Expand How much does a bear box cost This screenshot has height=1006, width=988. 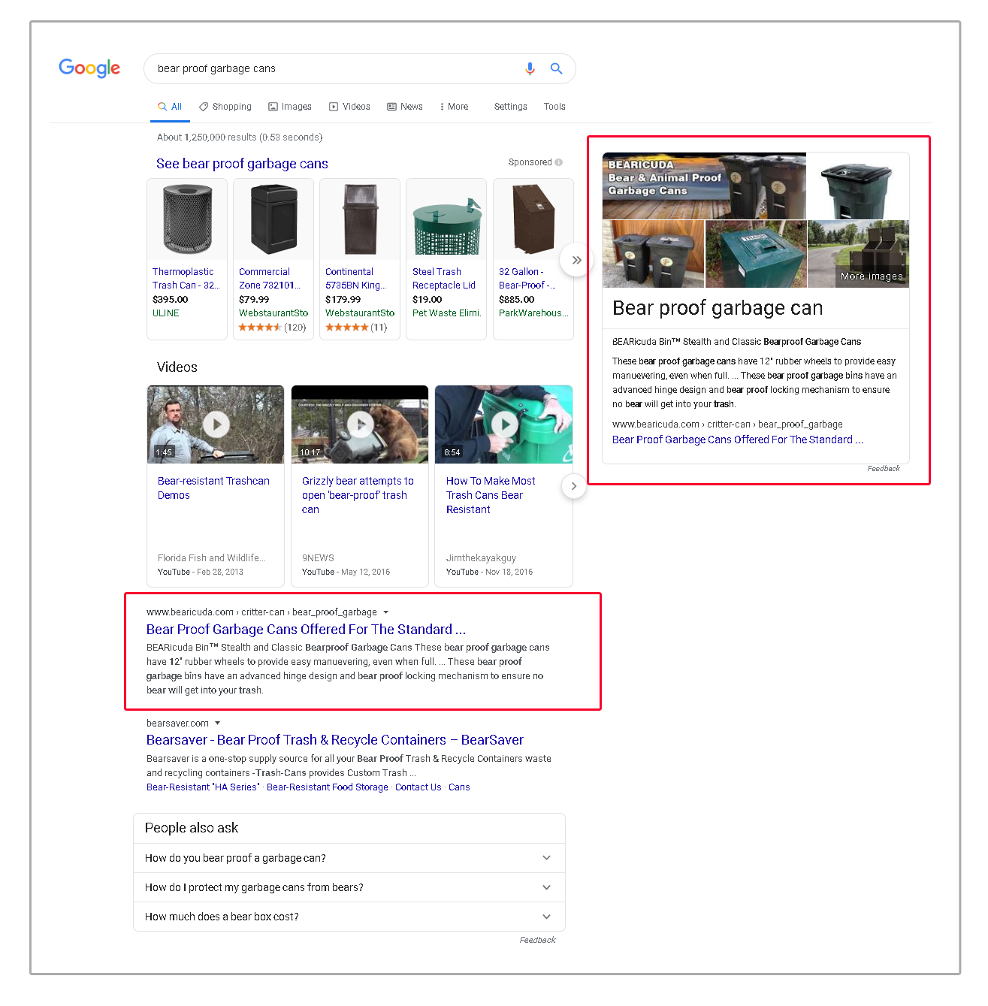[x=349, y=917]
